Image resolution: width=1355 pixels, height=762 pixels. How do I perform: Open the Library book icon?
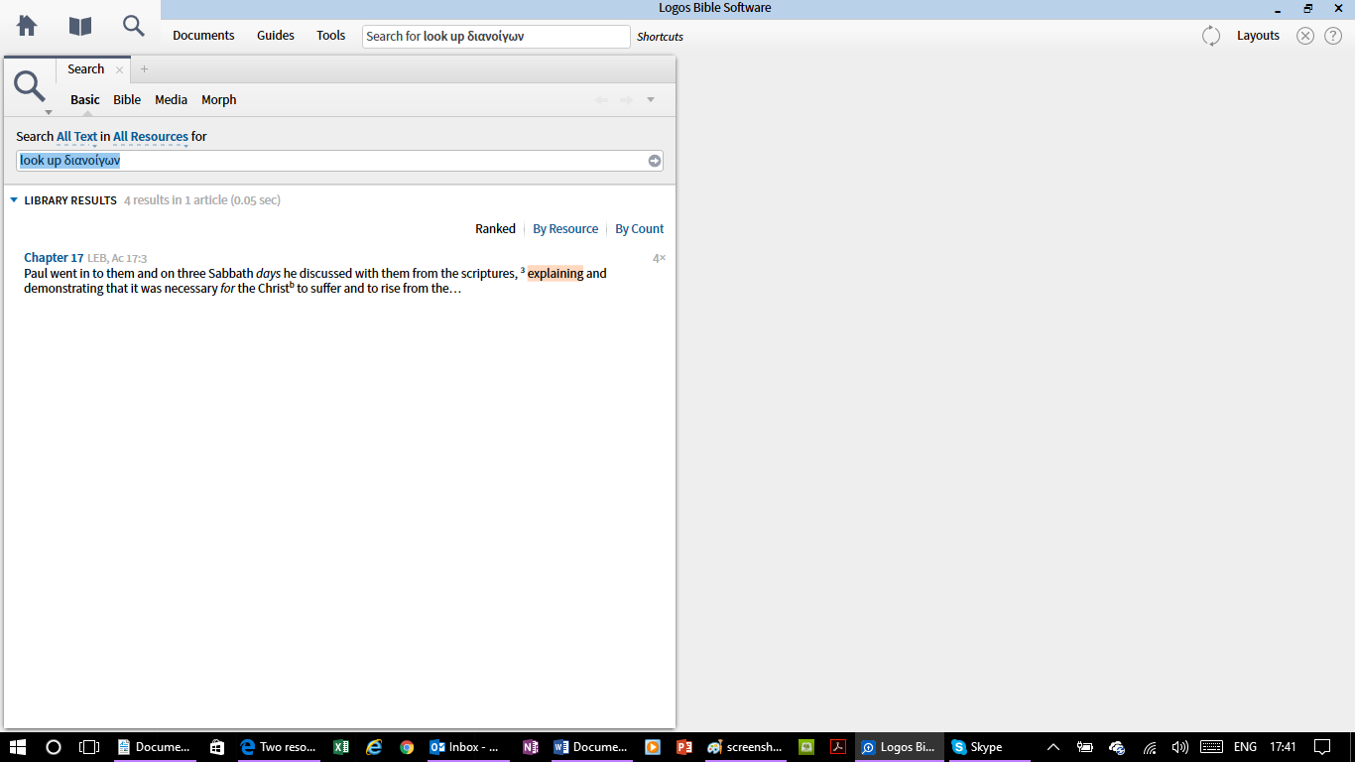point(80,26)
